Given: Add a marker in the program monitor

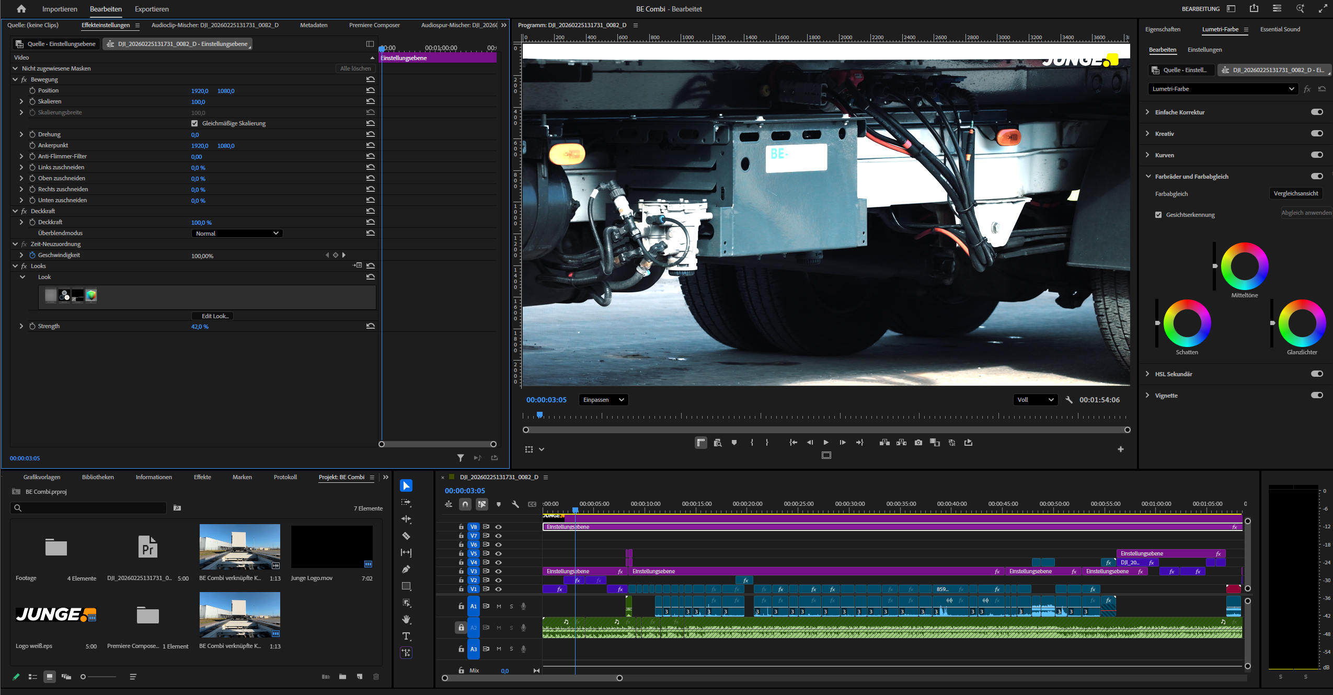Looking at the screenshot, I should click(734, 442).
